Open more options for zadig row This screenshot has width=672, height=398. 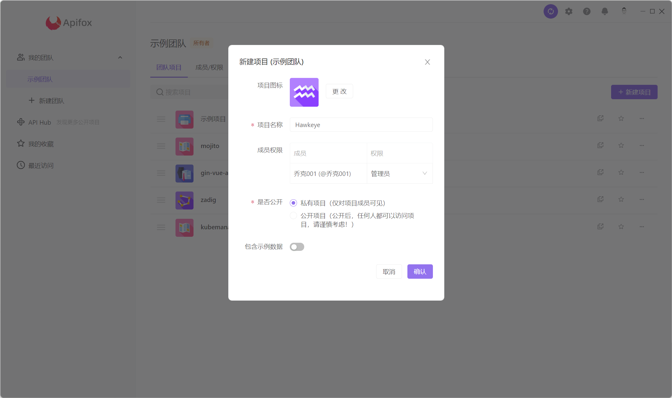(x=642, y=199)
